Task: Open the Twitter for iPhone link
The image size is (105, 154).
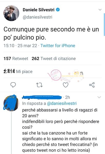Action: pyautogui.click(x=58, y=46)
